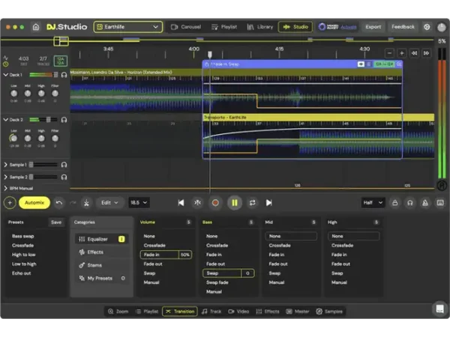The height and width of the screenshot is (337, 450).
Task: Start recording with the record button
Action: point(215,203)
